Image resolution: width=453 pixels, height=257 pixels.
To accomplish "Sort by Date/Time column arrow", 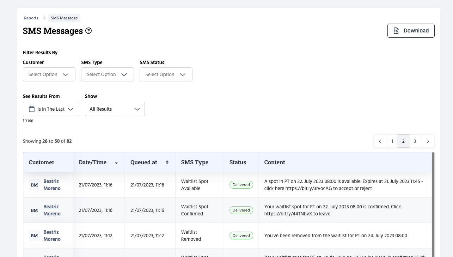I will (x=116, y=163).
